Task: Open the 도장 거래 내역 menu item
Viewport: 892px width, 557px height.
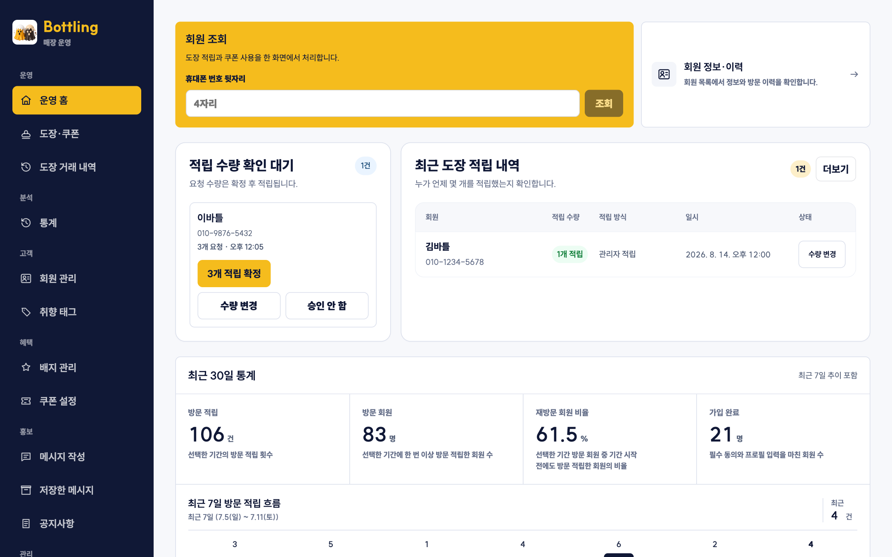Action: pos(77,167)
